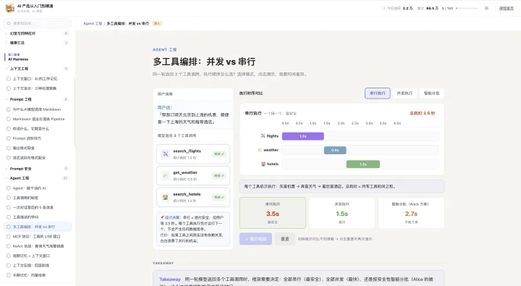Click the 88.5 万 cumulative visits figure
Screen dimensions: 521x286
click(x=432, y=8)
